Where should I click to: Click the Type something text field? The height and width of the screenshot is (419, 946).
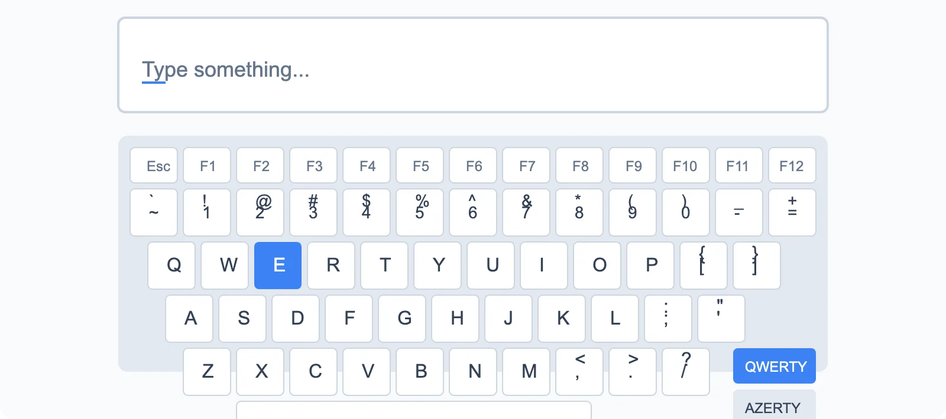473,65
